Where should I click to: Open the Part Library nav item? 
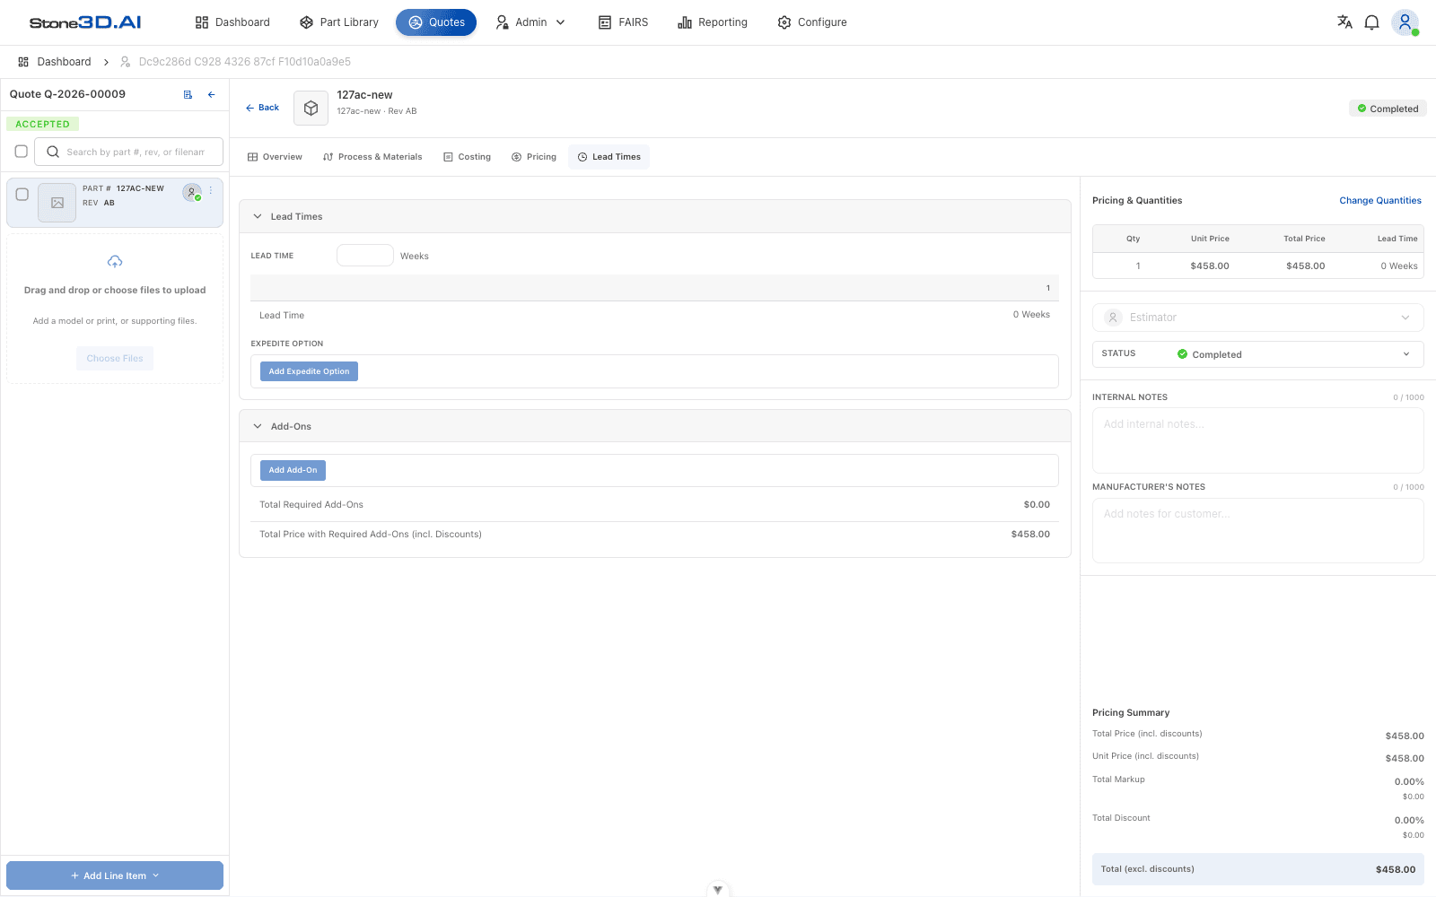339,22
